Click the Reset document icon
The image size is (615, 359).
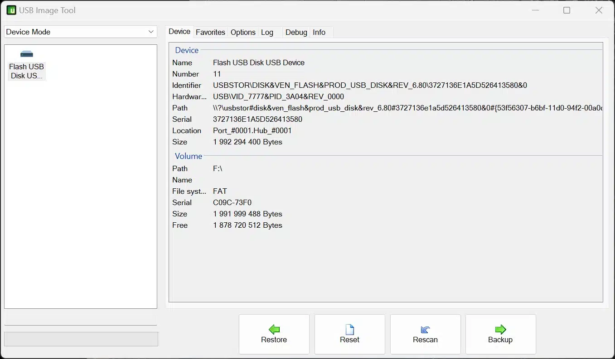[349, 329]
